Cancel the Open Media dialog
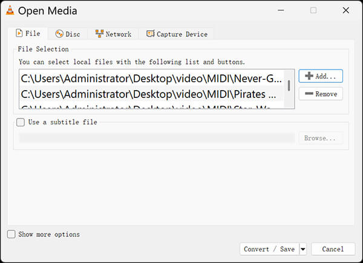363x263 pixels. (333, 249)
